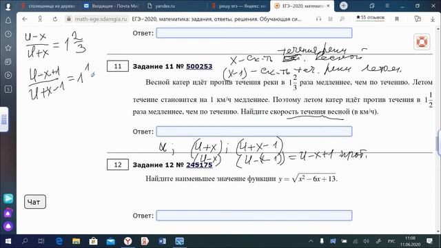Open the video play icon in sidebar
The width and height of the screenshot is (441, 248).
[8, 75]
